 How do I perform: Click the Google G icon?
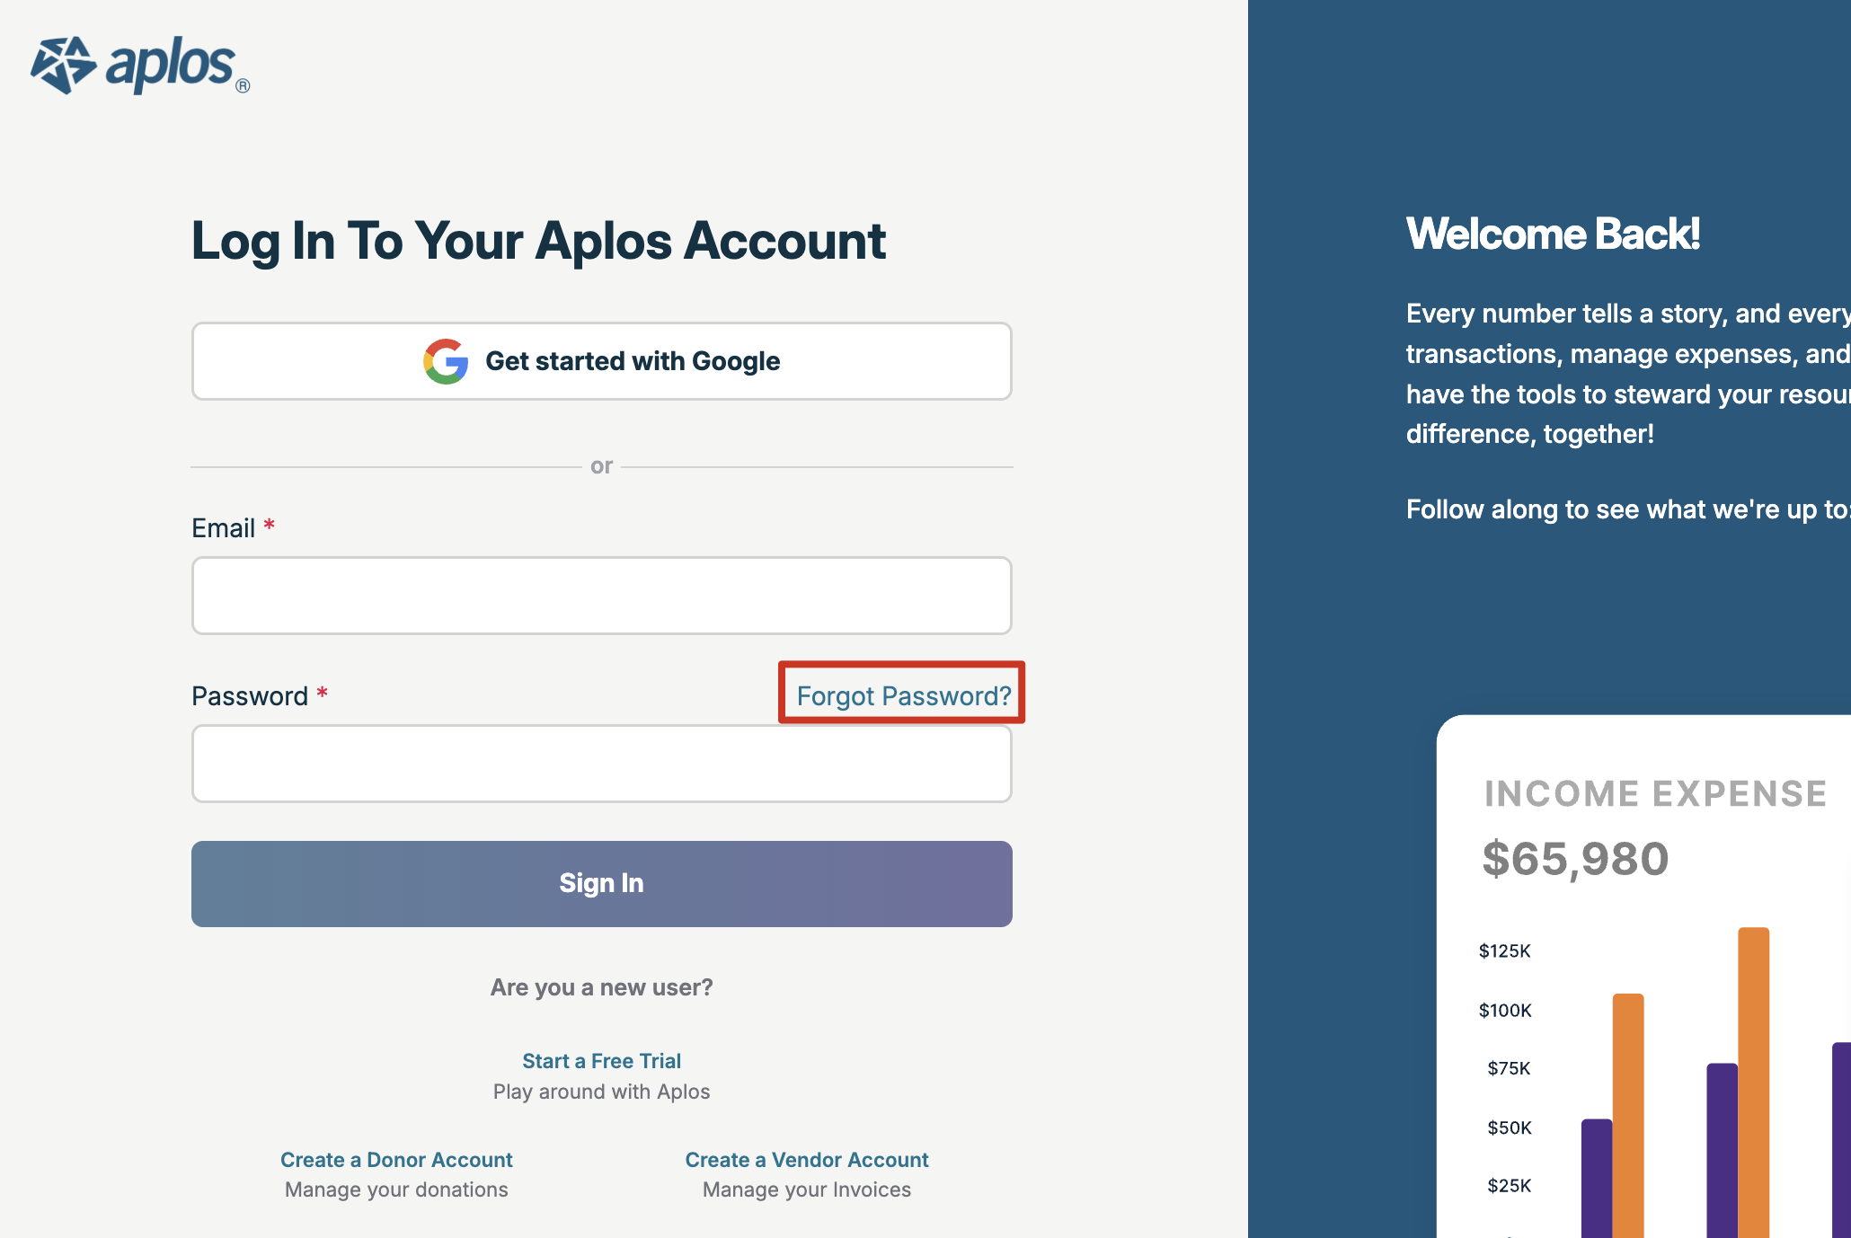[446, 361]
